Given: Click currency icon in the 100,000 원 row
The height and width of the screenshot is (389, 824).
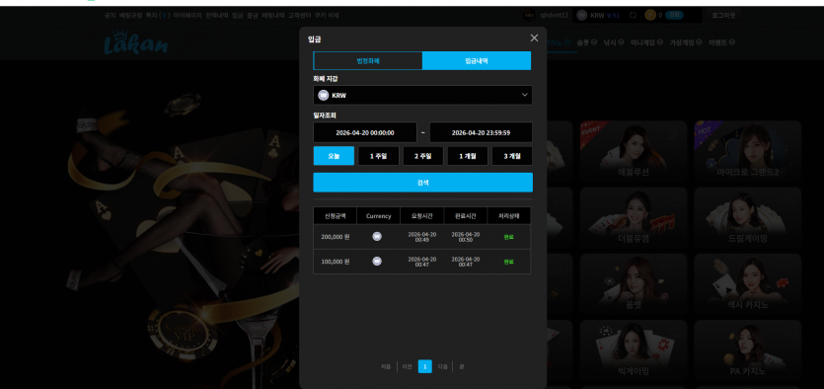Looking at the screenshot, I should coord(377,262).
